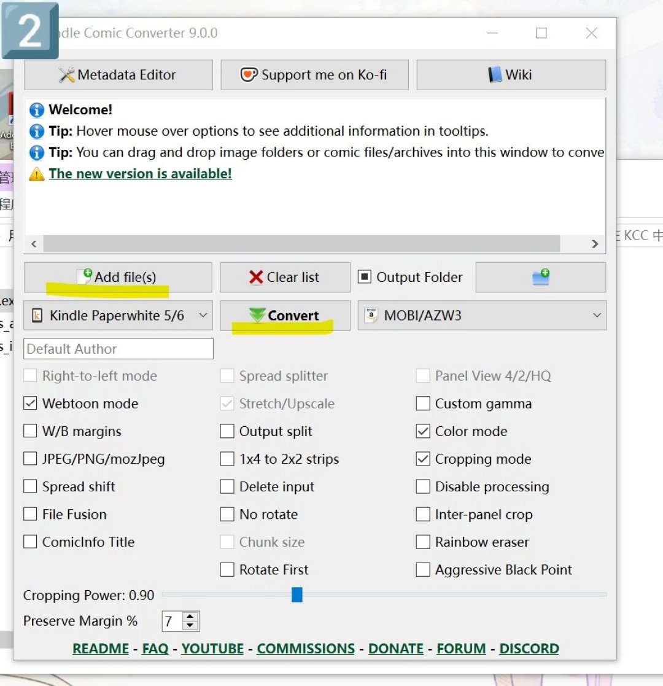Click the warning icon beside new version
The image size is (663, 686).
click(x=37, y=174)
